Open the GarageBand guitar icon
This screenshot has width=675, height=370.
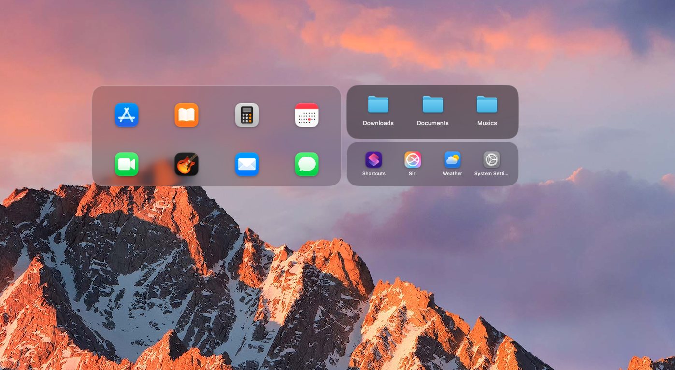(187, 164)
